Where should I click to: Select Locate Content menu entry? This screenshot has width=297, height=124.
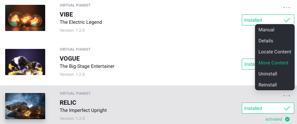tap(275, 52)
